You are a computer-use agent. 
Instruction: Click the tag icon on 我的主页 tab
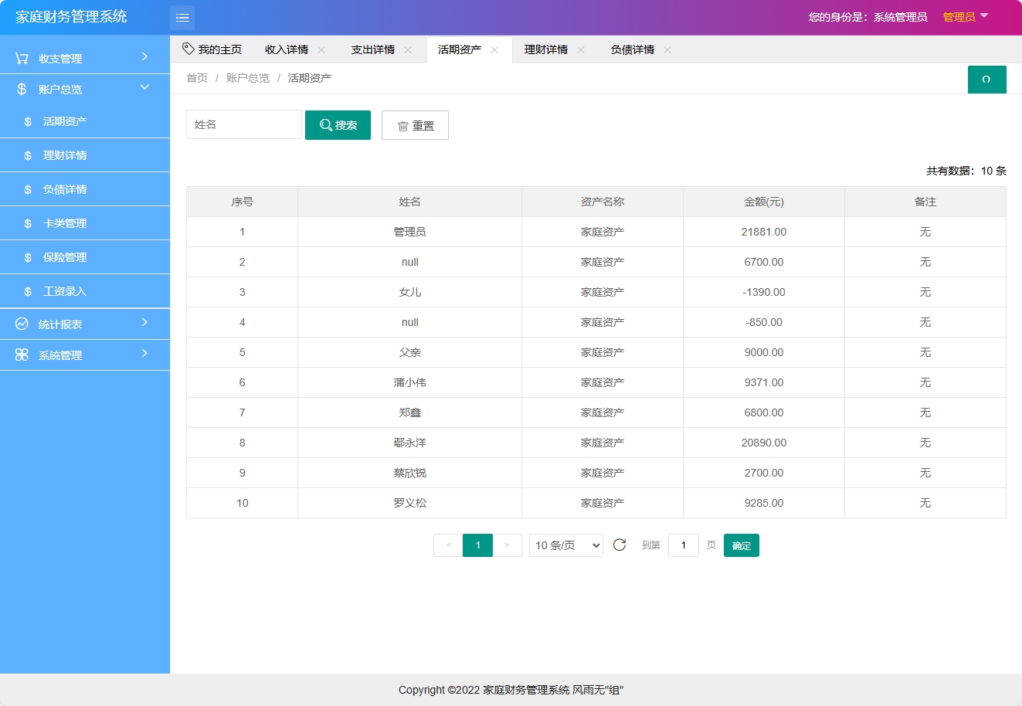188,48
